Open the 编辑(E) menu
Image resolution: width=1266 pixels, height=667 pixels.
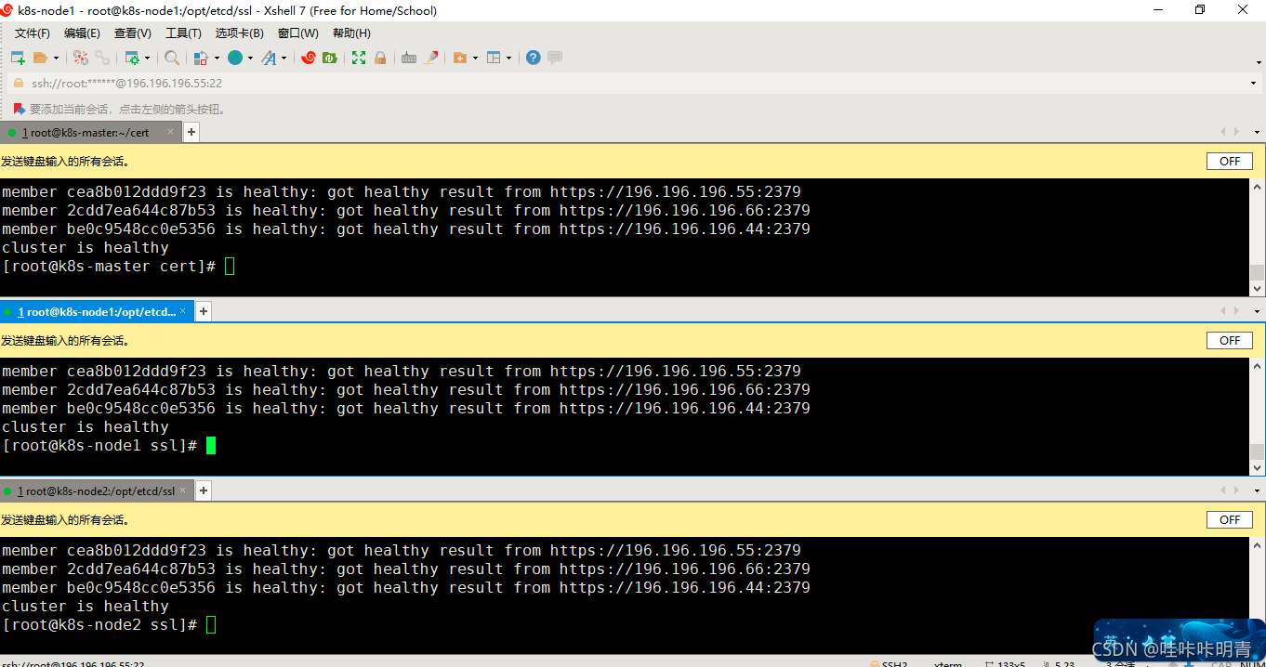click(82, 33)
